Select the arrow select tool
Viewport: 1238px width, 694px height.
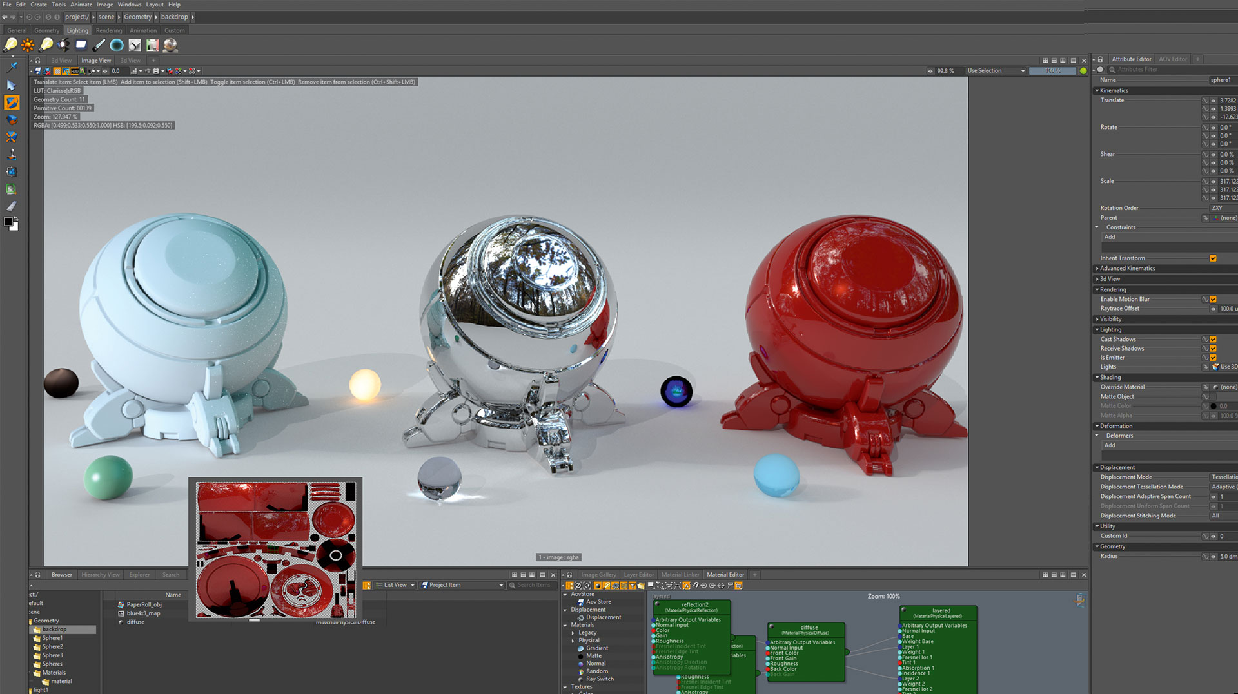[x=12, y=85]
